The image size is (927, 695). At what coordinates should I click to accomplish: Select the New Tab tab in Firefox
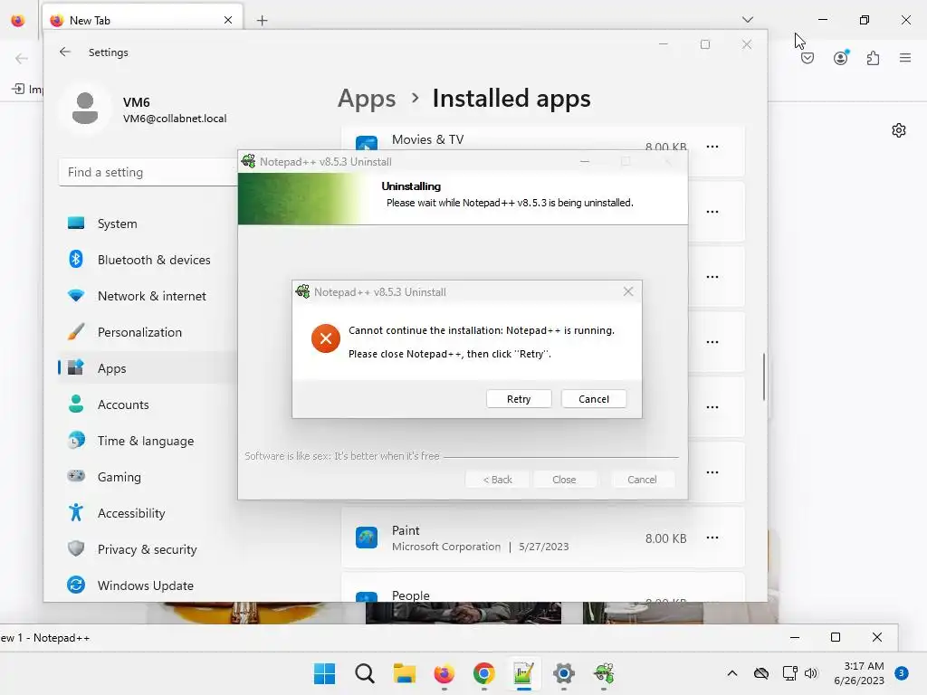[142, 20]
